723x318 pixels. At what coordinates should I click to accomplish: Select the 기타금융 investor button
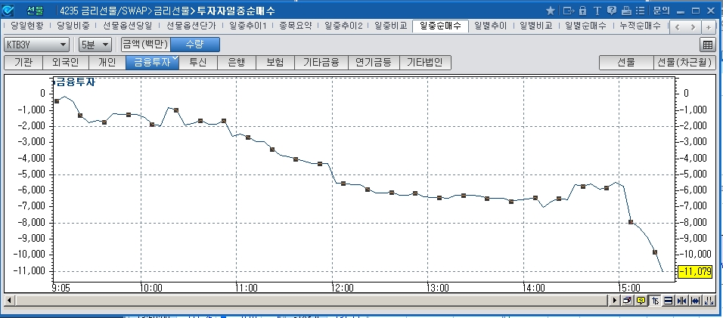pos(321,62)
